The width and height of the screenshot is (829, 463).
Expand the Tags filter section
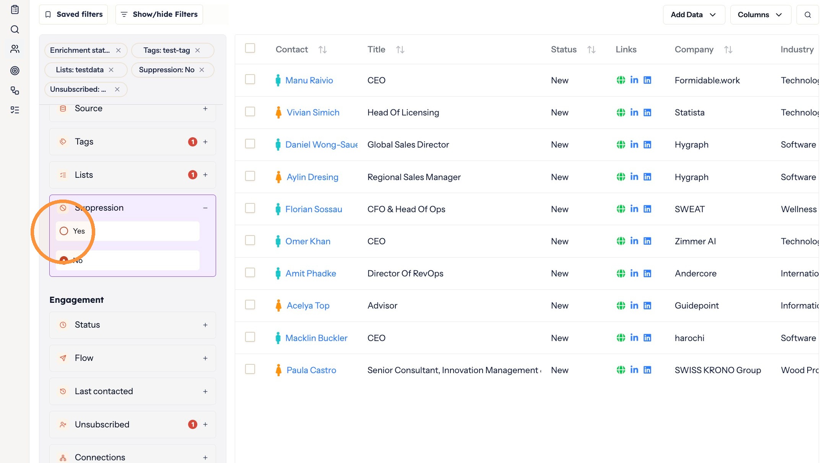tap(205, 142)
